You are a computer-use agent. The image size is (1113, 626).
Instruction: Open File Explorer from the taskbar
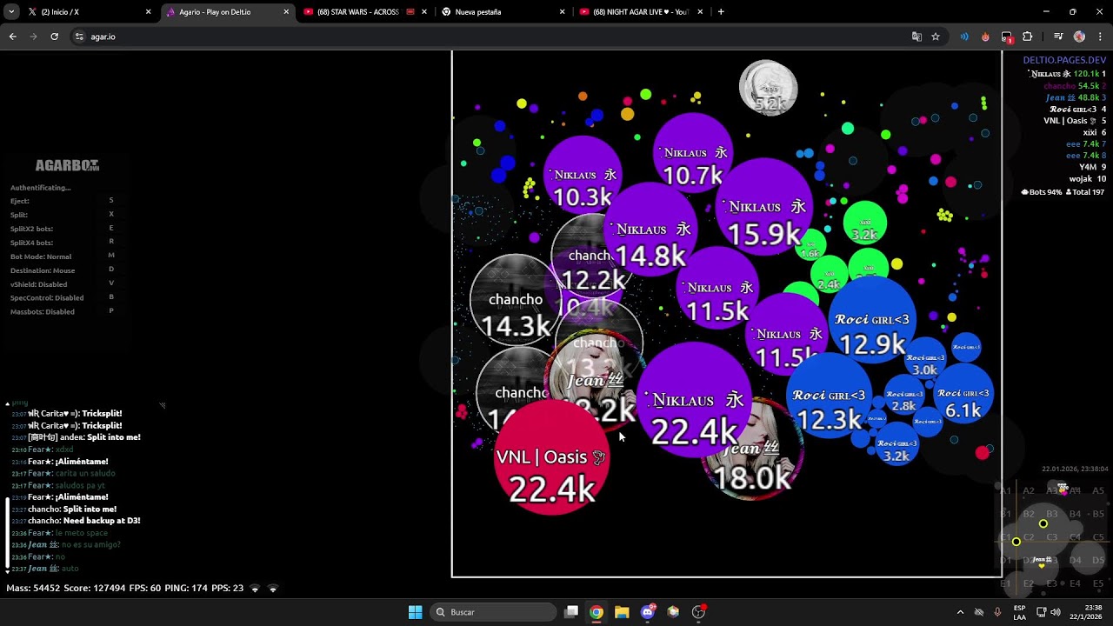(x=622, y=612)
